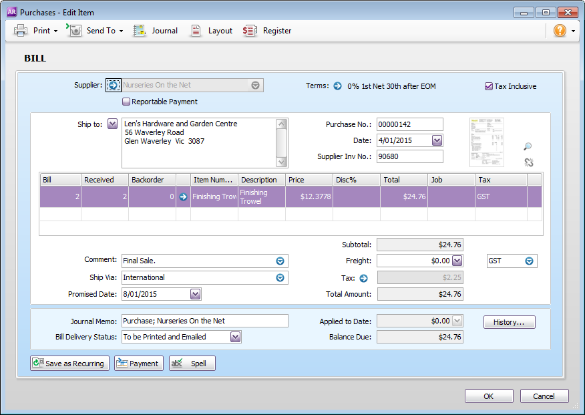This screenshot has height=415, width=585.
Task: Click the magnifier icon beside document thumbnail
Action: pyautogui.click(x=528, y=146)
